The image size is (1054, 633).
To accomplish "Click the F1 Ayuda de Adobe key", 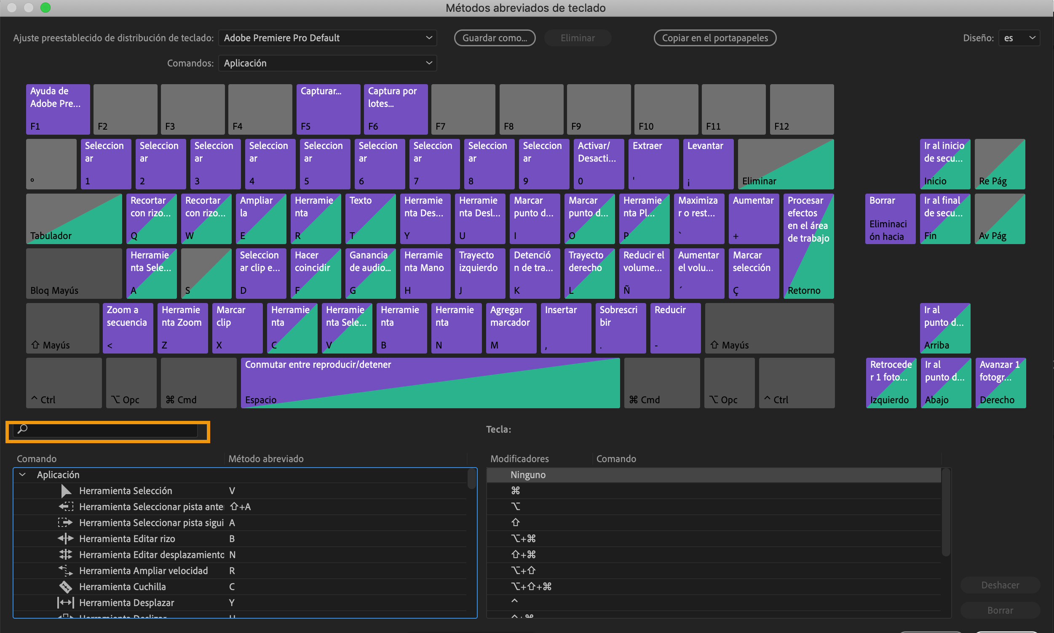I will coord(58,109).
